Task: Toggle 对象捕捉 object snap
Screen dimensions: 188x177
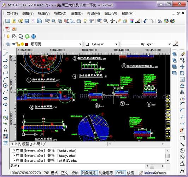Action: click(89, 173)
